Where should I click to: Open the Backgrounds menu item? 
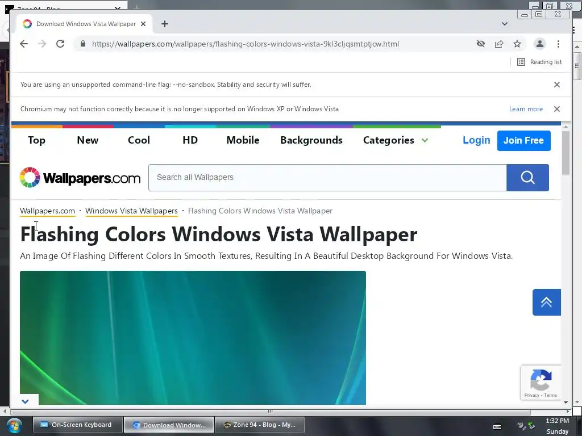click(x=311, y=140)
